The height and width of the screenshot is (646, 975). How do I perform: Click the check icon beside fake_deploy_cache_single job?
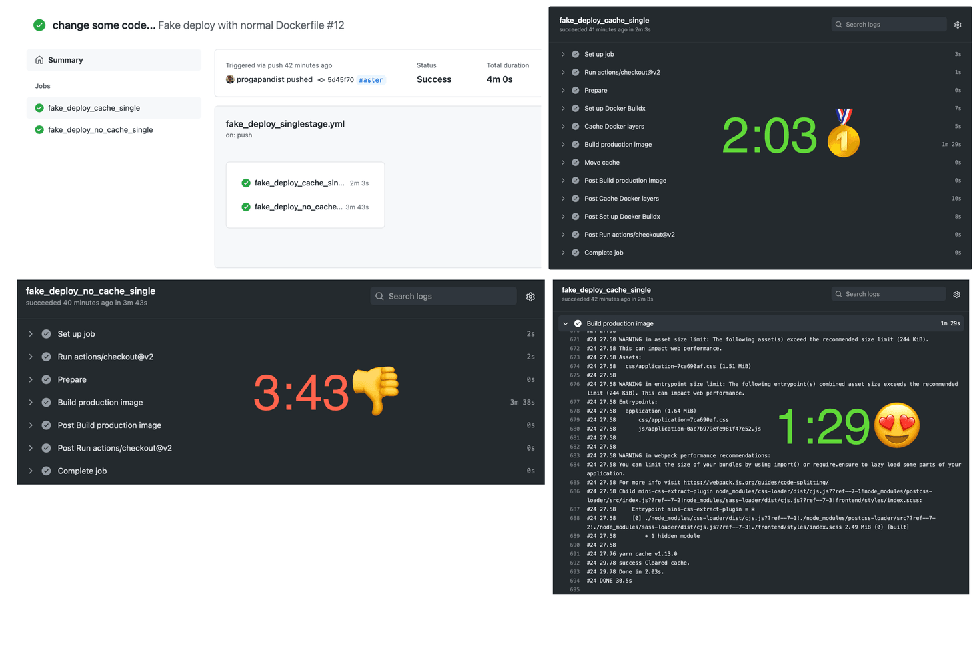click(x=39, y=107)
